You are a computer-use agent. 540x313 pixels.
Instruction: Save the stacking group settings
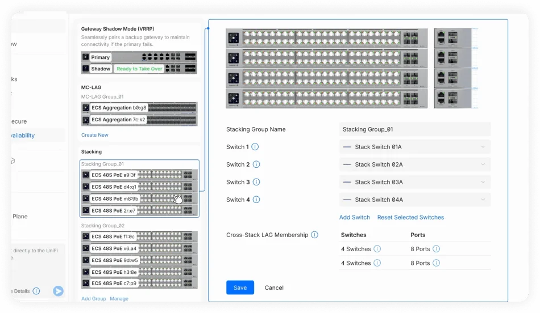(240, 288)
